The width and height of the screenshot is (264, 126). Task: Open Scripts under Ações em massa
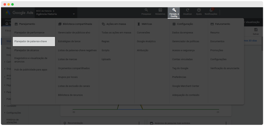click(105, 50)
